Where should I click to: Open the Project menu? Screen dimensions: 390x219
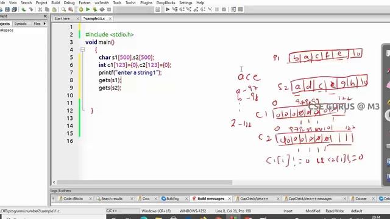[x=41, y=2]
